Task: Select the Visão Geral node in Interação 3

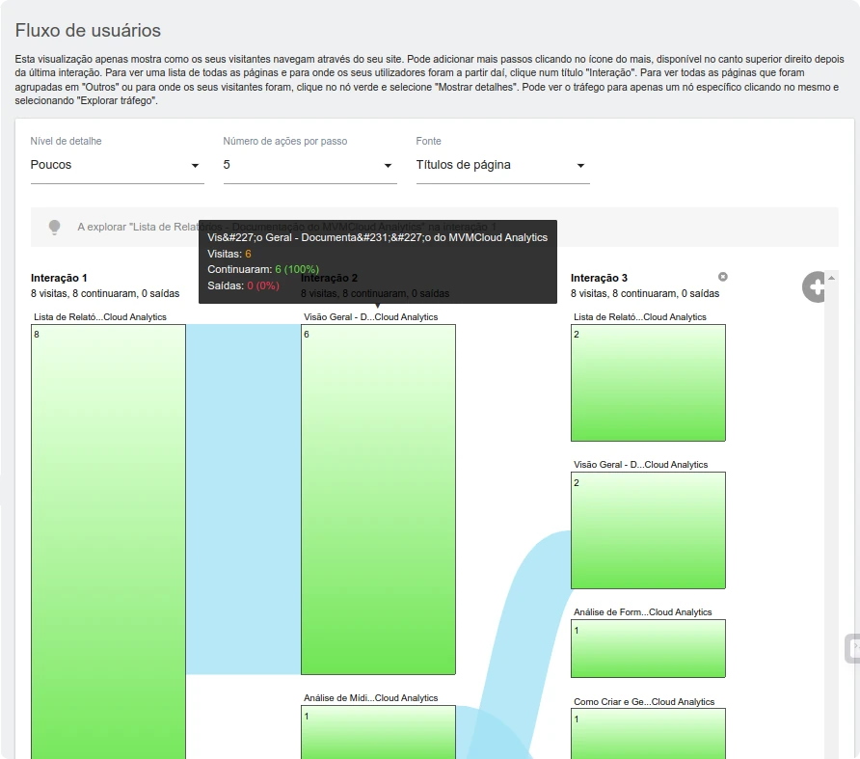Action: (648, 529)
